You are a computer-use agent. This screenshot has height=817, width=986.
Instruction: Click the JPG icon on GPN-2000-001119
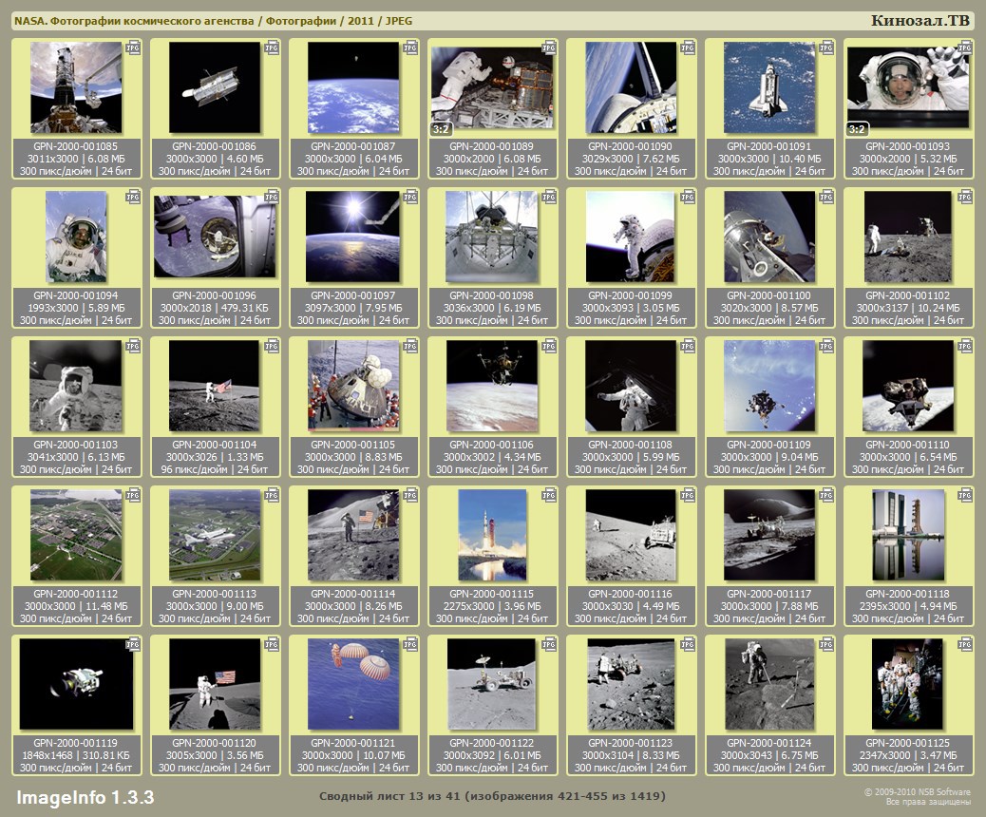133,644
